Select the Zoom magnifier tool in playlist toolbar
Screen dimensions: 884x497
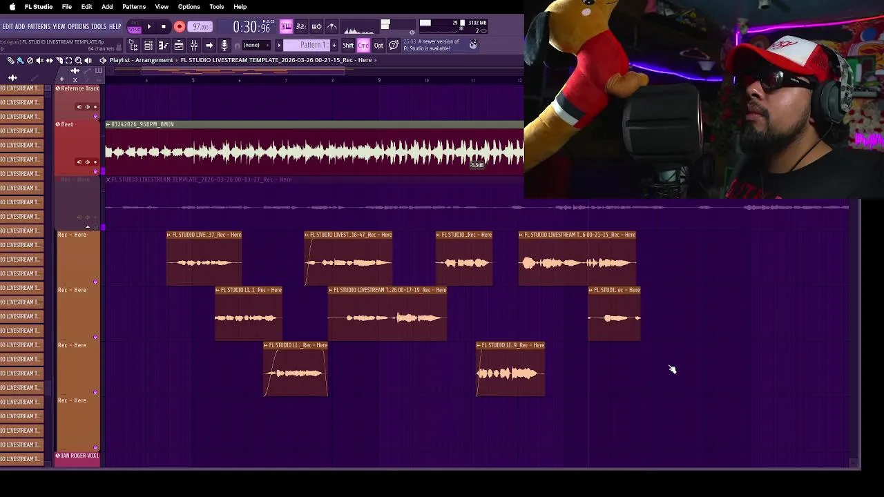(x=78, y=60)
